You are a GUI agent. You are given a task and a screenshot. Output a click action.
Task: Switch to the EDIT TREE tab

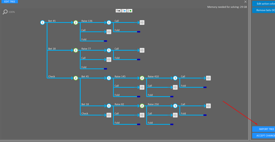pyautogui.click(x=10, y=2)
